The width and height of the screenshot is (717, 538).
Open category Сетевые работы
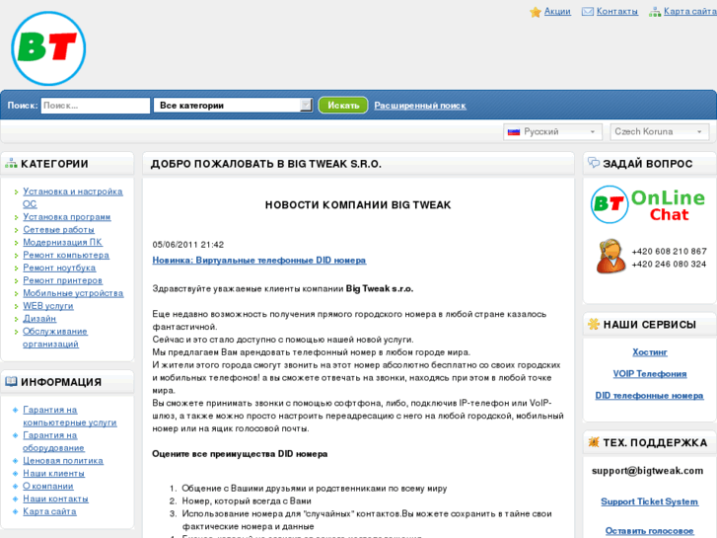(x=58, y=229)
